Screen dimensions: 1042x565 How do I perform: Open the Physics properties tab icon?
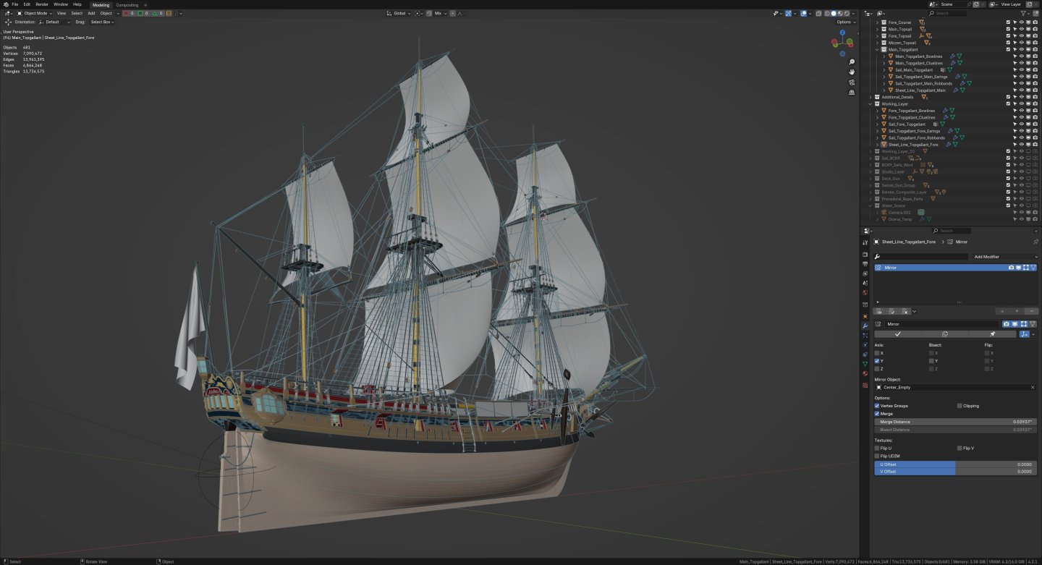coord(865,345)
